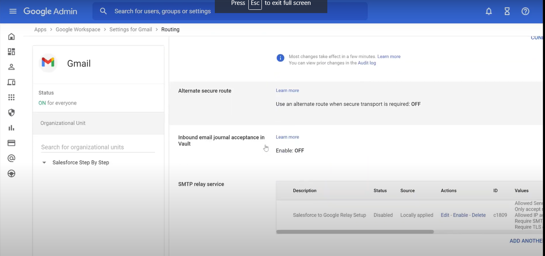
Task: Click the Values column header
Action: [522, 191]
